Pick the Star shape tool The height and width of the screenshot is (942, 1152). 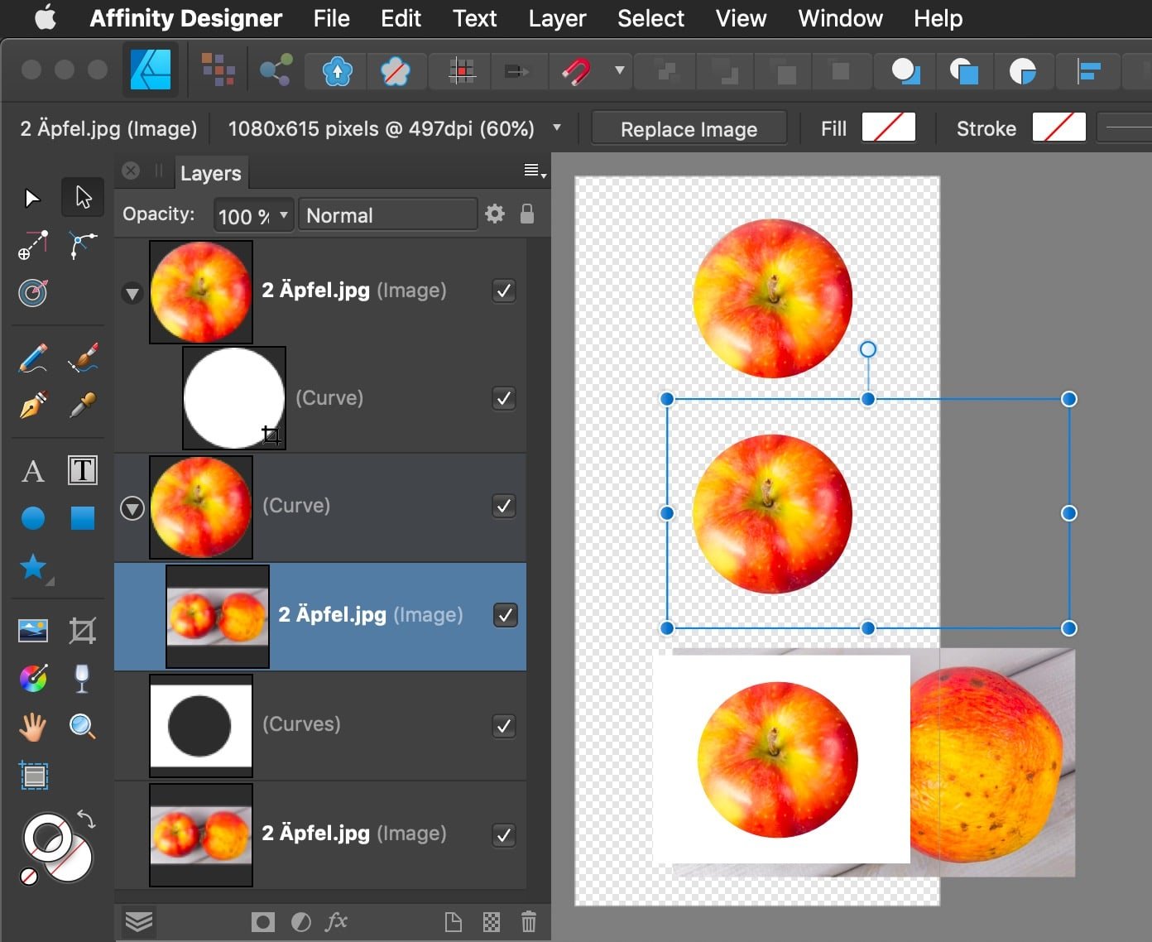[x=33, y=567]
